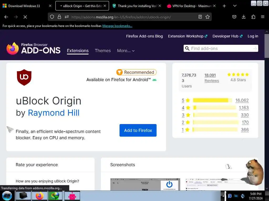Click Log in link
This screenshot has width=269, height=201.
coord(253,36)
